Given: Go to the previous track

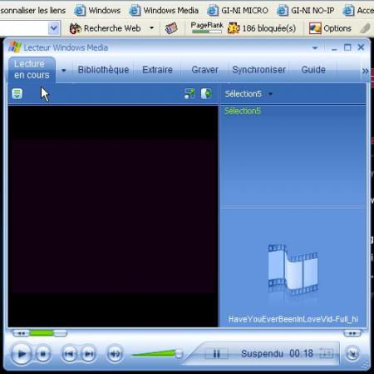Looking at the screenshot, I should pos(69,354).
